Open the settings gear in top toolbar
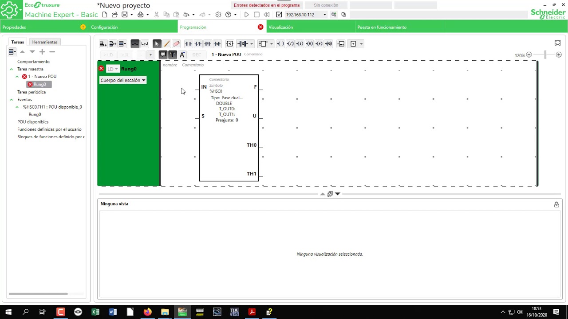Viewport: 568px width, 319px height. 218,15
